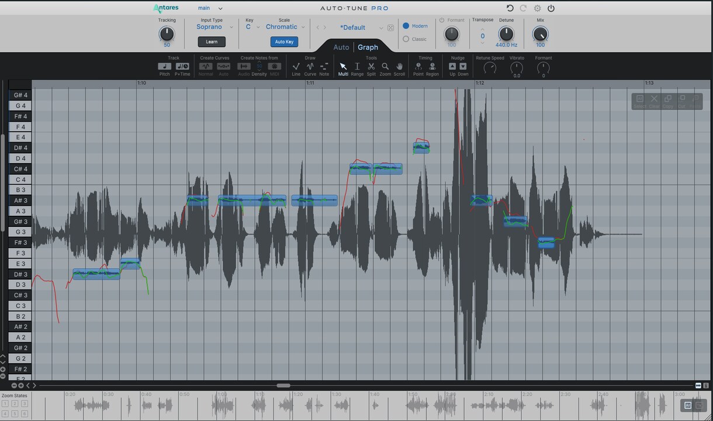
Task: Switch to the Graph tab
Action: click(x=368, y=47)
